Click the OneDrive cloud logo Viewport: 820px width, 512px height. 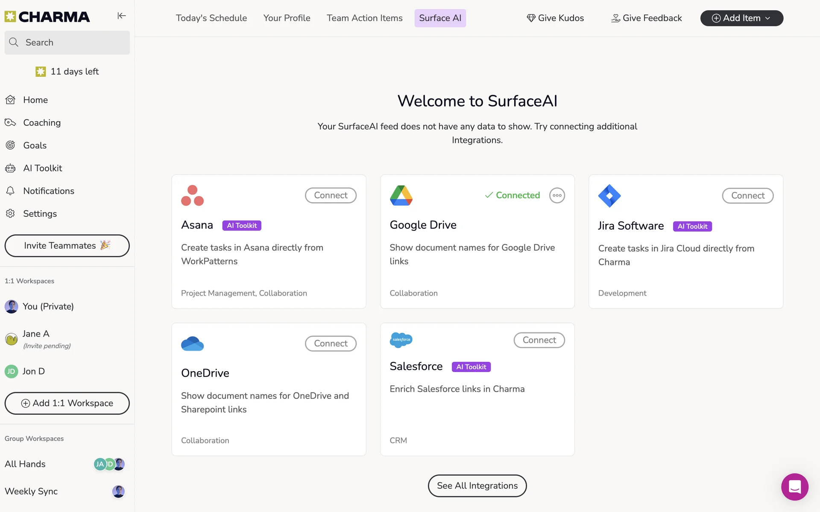(x=192, y=343)
